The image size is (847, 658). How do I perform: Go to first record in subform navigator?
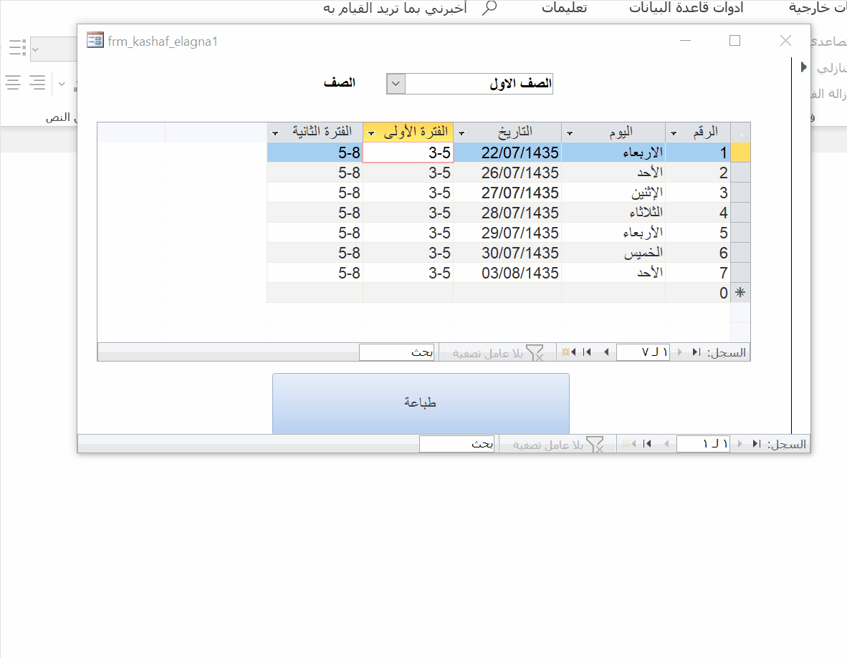coord(697,352)
